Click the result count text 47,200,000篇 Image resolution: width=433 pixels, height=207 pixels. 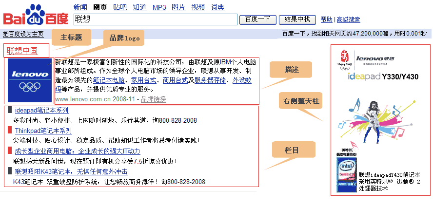click(x=370, y=34)
